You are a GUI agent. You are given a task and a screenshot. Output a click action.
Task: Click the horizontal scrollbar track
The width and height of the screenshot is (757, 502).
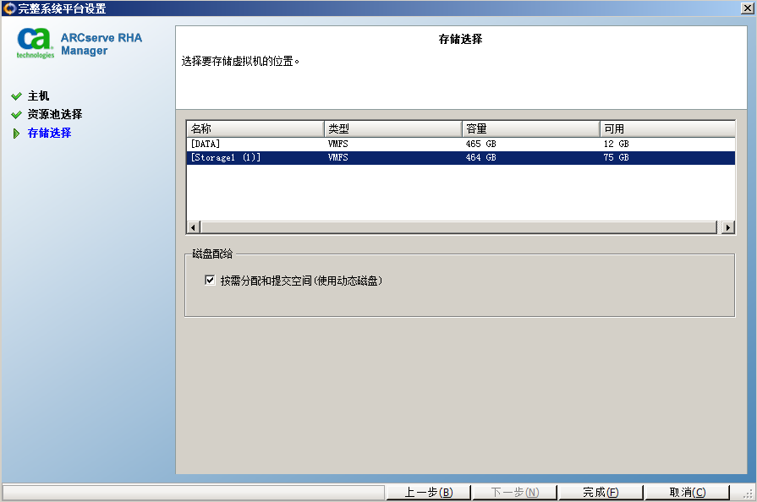click(459, 227)
